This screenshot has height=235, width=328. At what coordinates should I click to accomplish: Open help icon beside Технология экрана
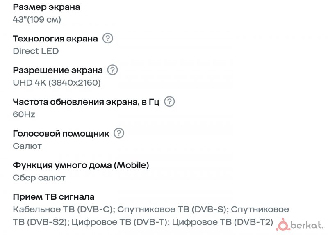108,38
